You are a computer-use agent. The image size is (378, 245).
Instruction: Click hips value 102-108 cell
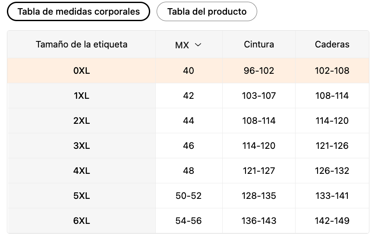[x=332, y=71]
